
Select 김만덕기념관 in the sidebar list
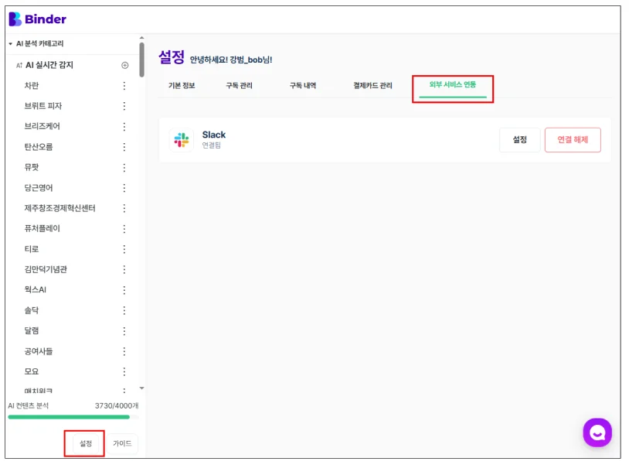tap(46, 269)
